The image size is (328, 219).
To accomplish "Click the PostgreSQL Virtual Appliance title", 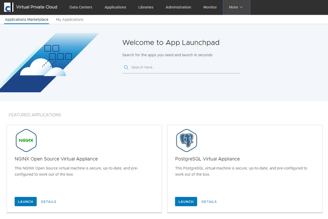I will point(207,159).
